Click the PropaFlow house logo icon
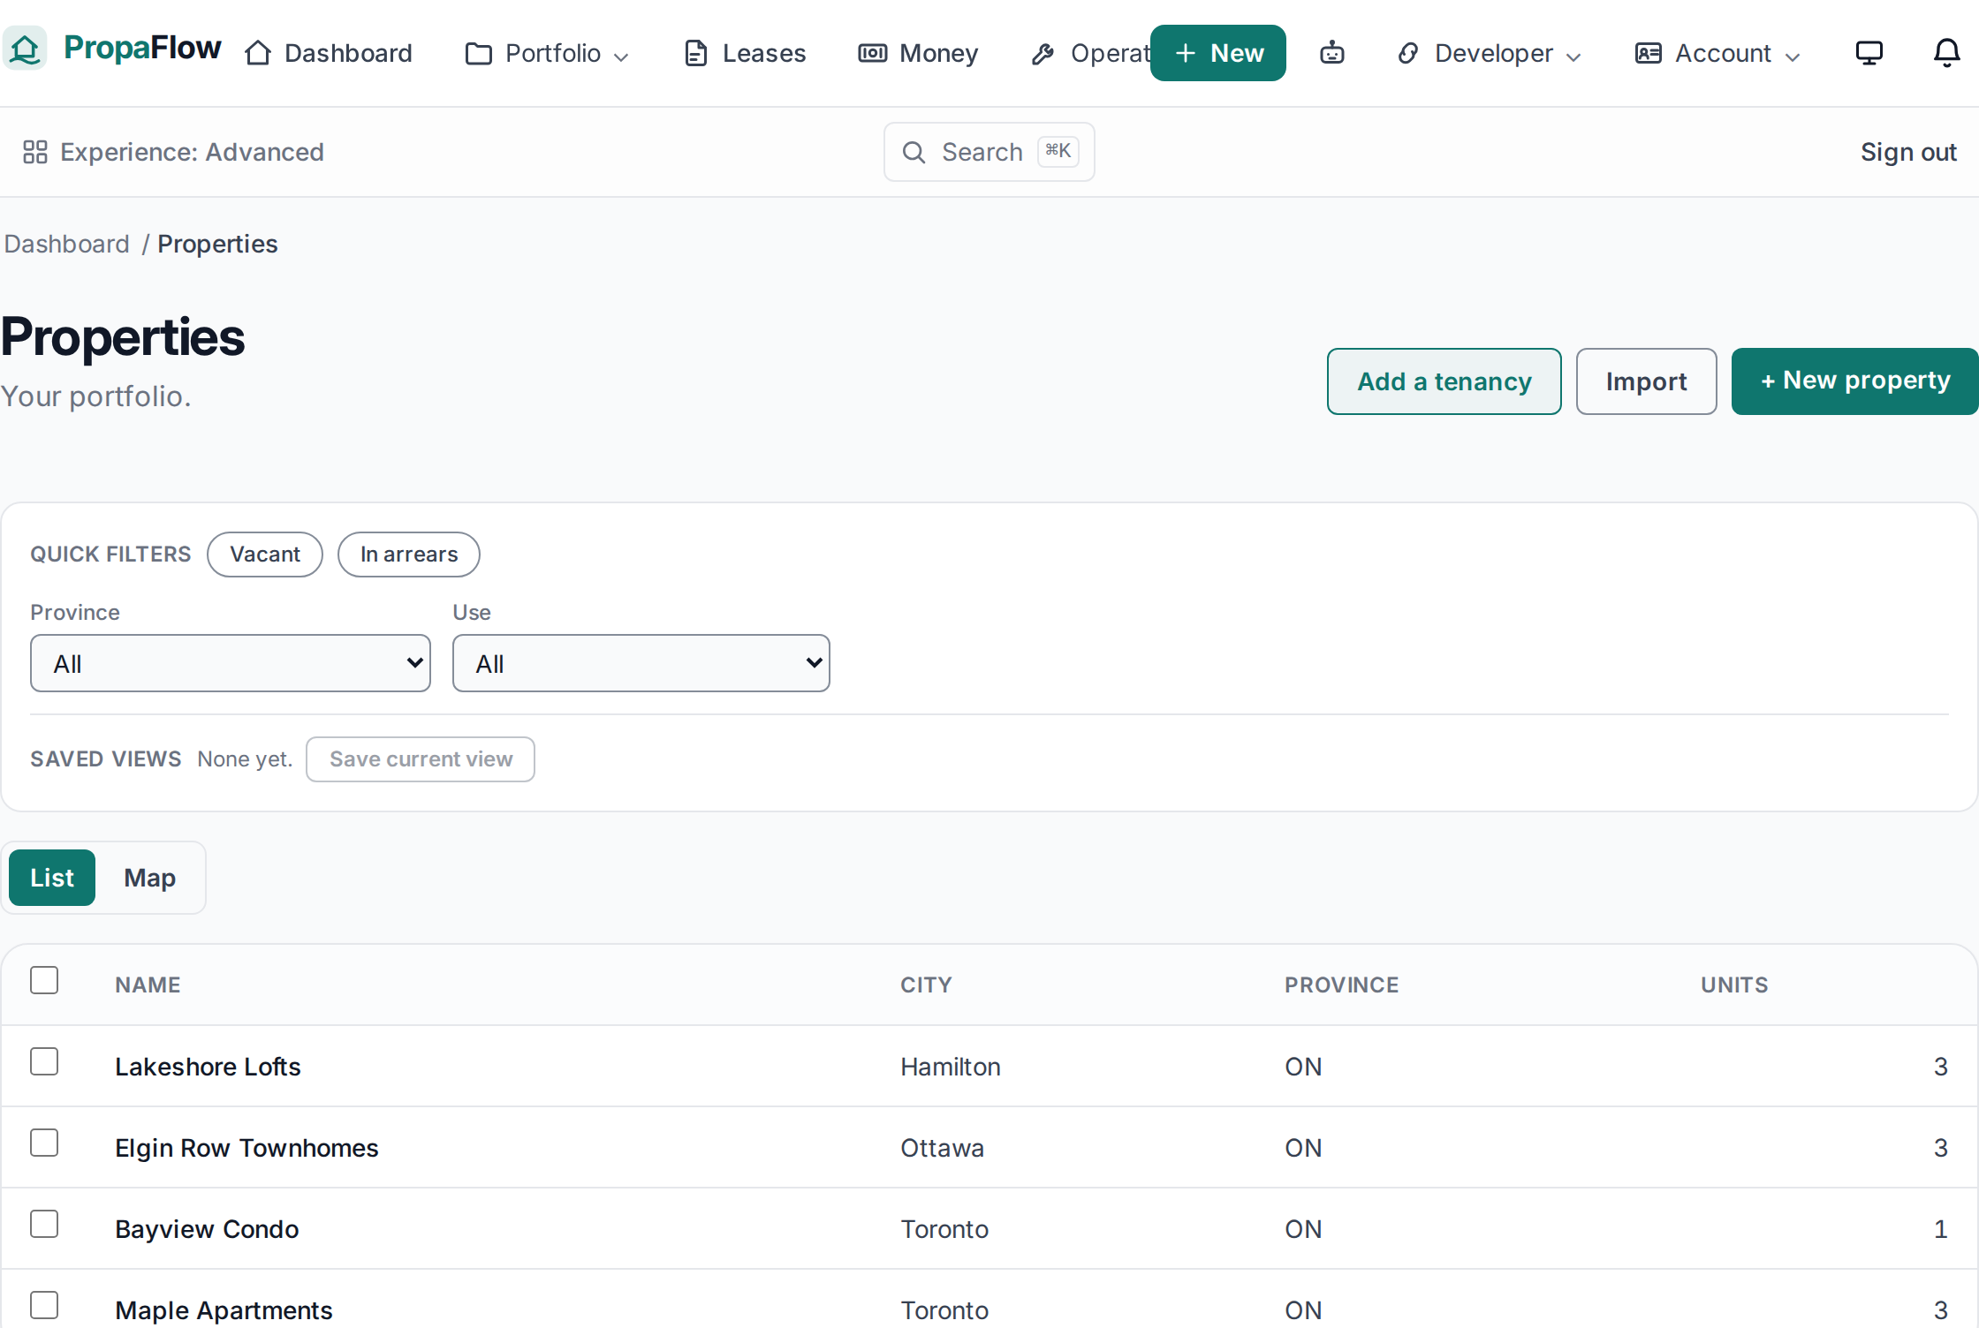Screen dimensions: 1979x1328 coord(25,49)
